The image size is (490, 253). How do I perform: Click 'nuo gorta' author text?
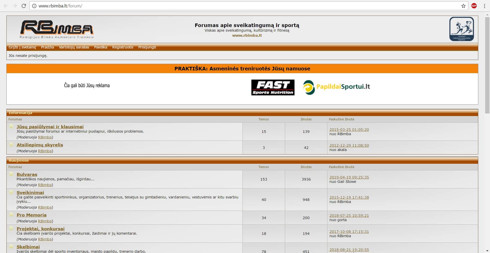click(338, 220)
